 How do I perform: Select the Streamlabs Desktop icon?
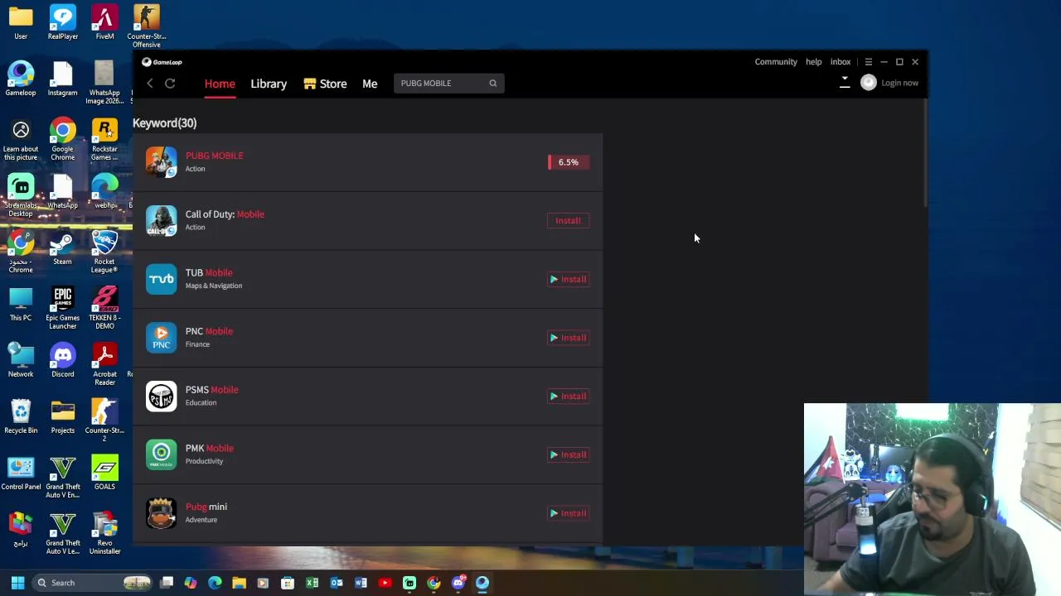pyautogui.click(x=21, y=195)
